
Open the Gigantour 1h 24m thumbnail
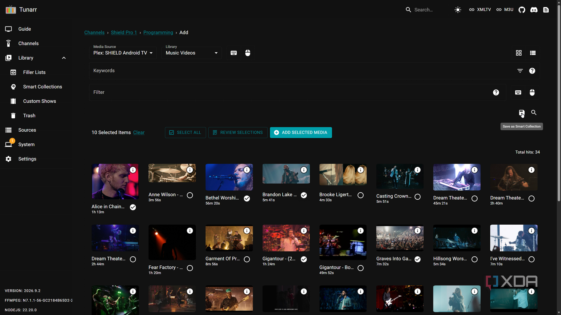pos(286,238)
